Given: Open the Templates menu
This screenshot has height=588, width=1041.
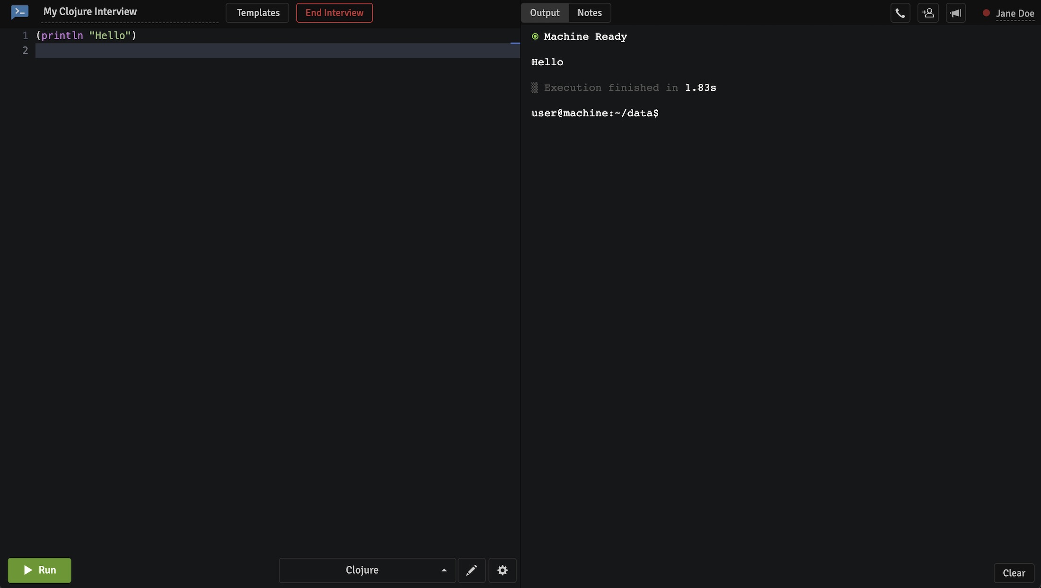Looking at the screenshot, I should 257,12.
